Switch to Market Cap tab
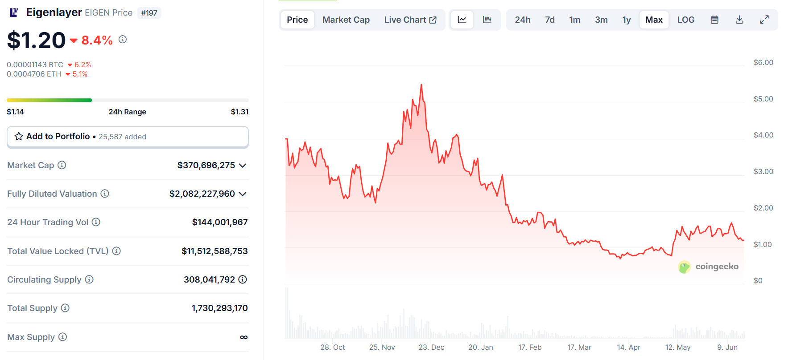 346,20
